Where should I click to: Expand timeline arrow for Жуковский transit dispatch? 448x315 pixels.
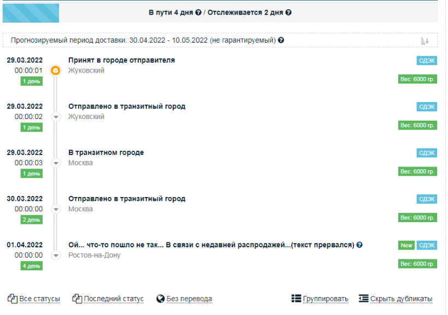click(55, 117)
